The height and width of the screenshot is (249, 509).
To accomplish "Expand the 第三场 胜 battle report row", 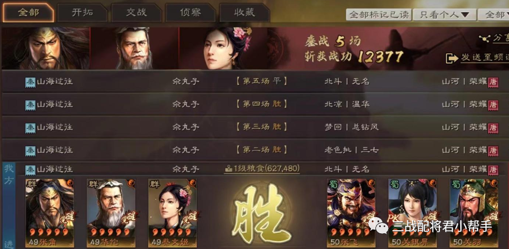I will (x=255, y=127).
